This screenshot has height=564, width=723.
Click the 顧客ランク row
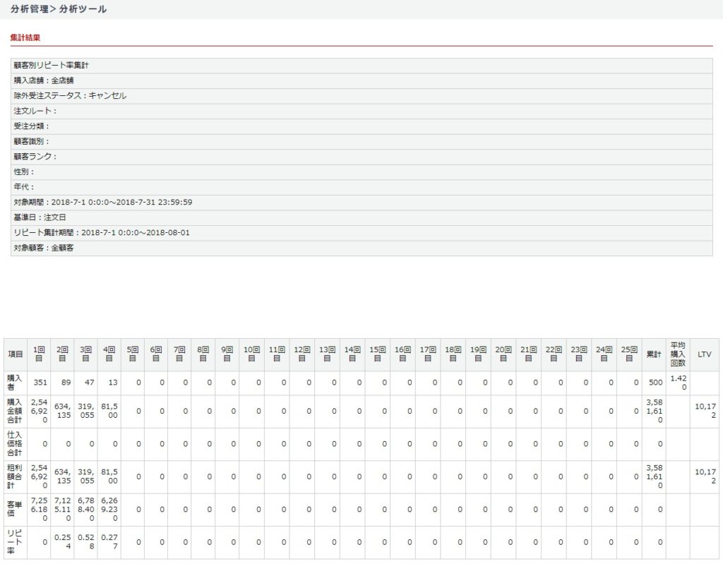pos(361,157)
